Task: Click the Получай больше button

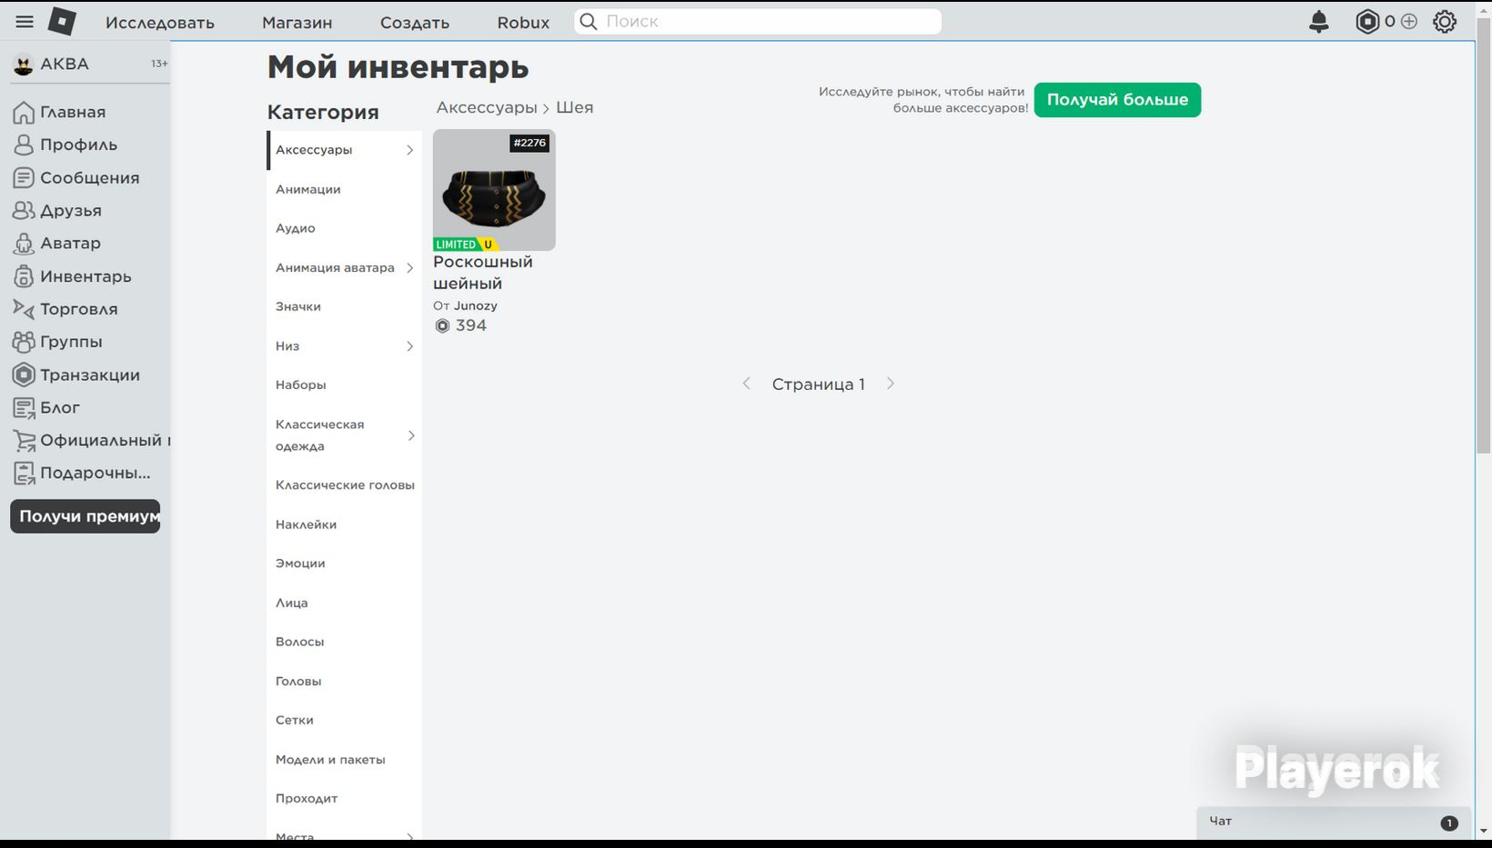Action: click(1117, 100)
